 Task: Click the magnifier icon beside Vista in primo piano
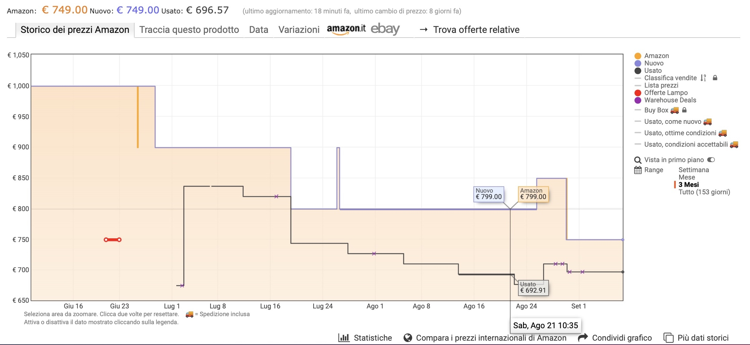tap(638, 160)
